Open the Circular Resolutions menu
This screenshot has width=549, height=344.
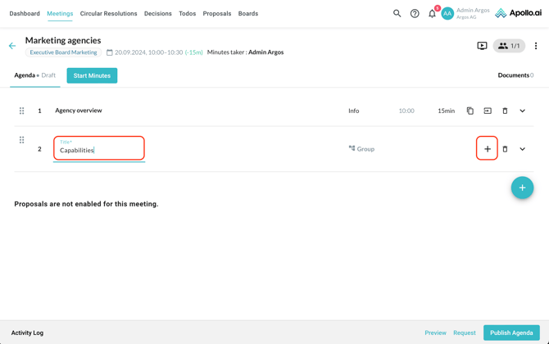[x=108, y=13]
